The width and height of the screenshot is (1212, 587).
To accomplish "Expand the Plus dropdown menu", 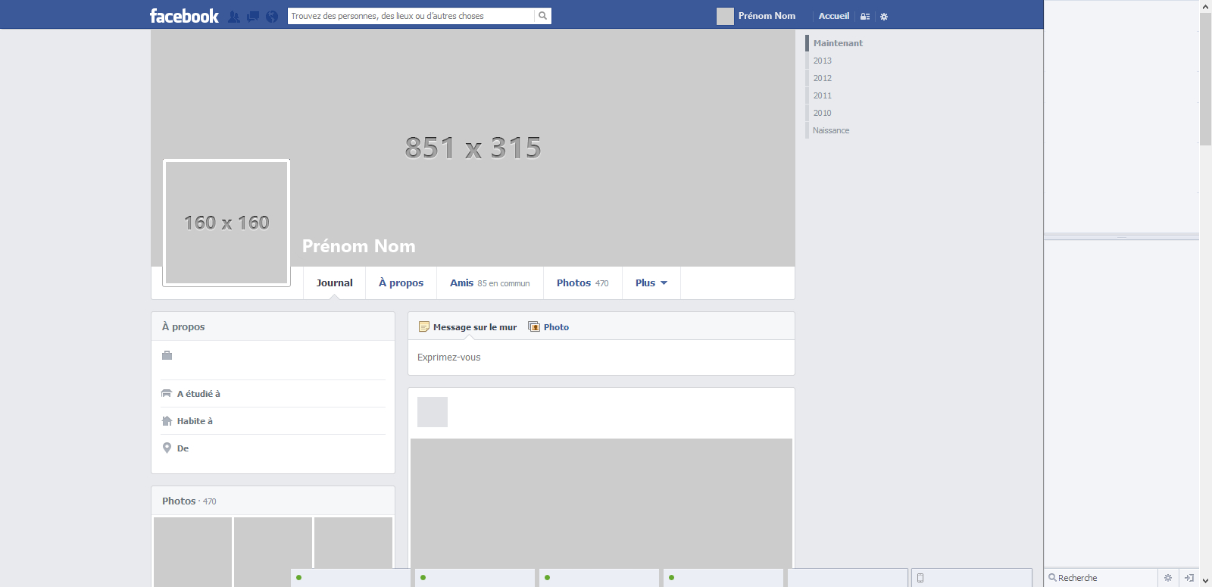I will 651,283.
